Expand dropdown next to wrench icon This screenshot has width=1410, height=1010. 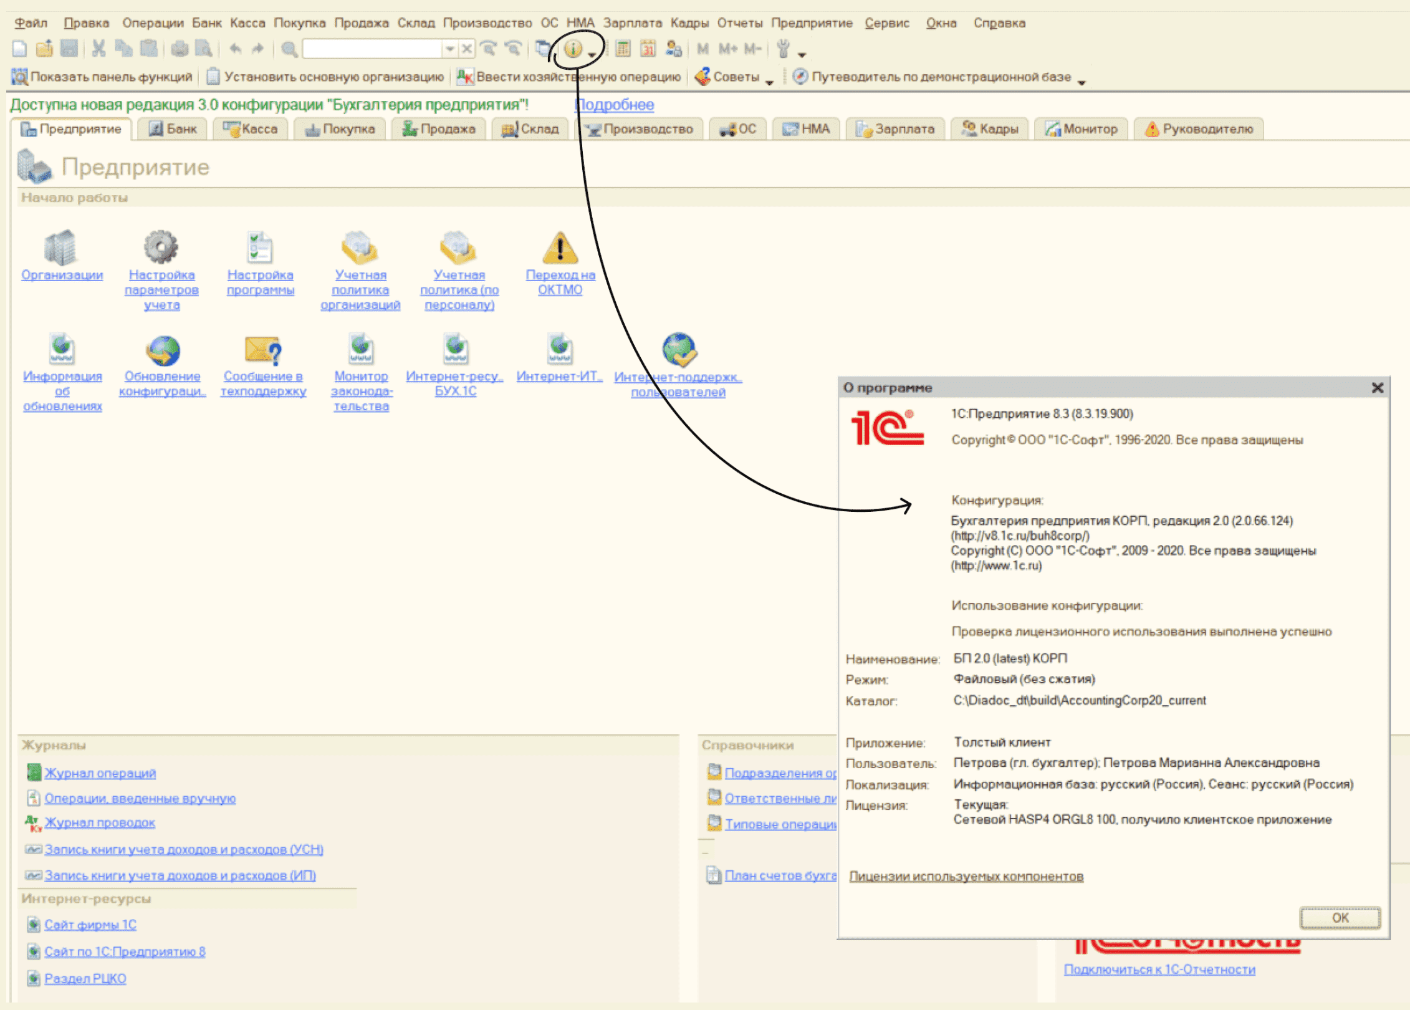[x=802, y=54]
